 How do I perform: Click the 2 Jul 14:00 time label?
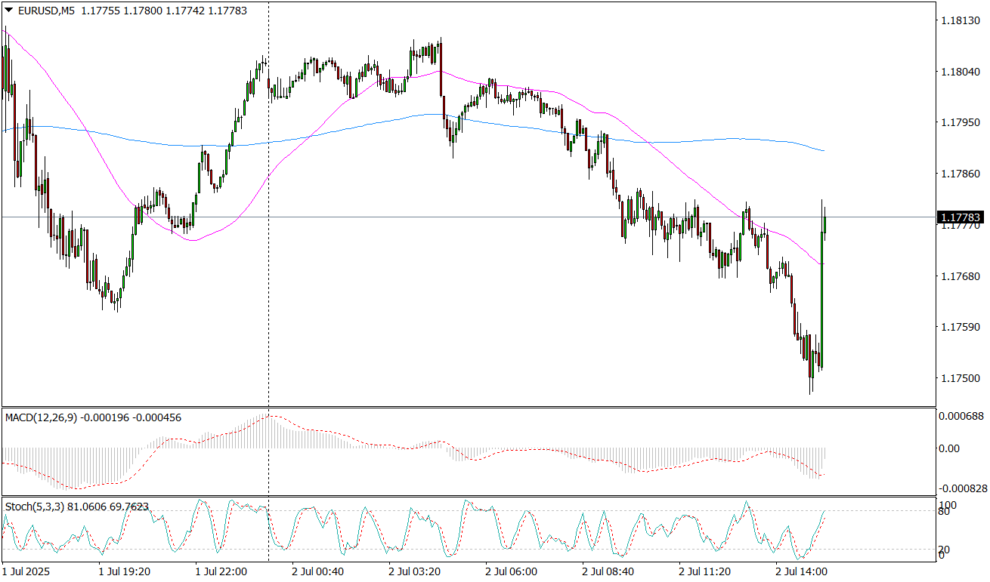[x=802, y=572]
